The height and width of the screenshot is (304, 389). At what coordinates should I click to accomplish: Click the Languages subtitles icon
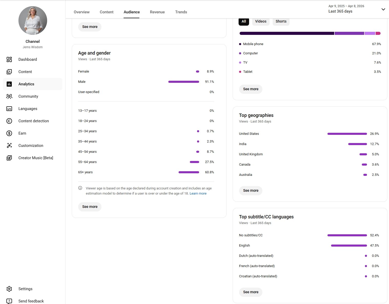pos(9,109)
